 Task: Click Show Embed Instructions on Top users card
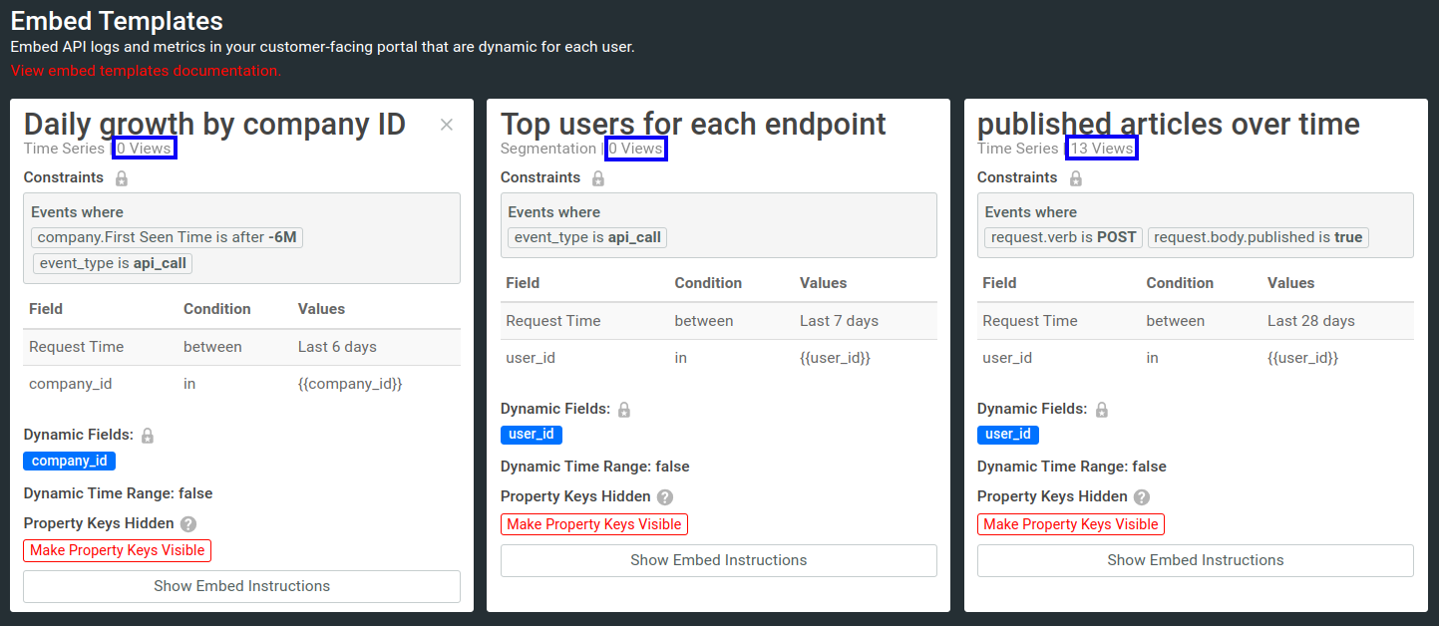point(718,560)
